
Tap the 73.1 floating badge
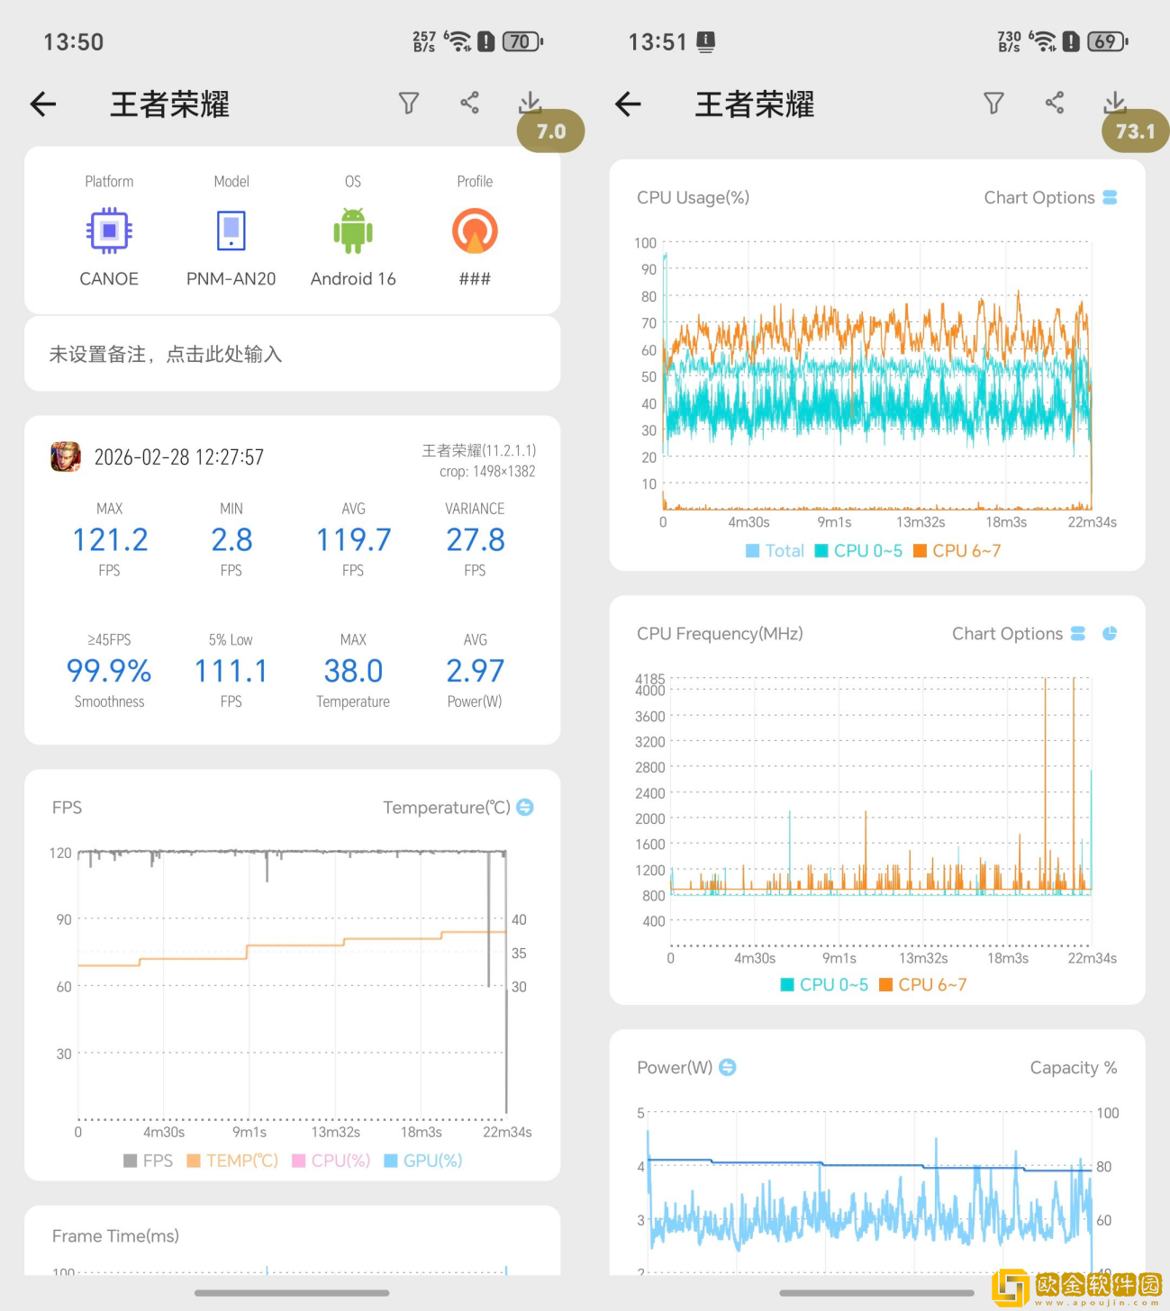coord(1135,131)
